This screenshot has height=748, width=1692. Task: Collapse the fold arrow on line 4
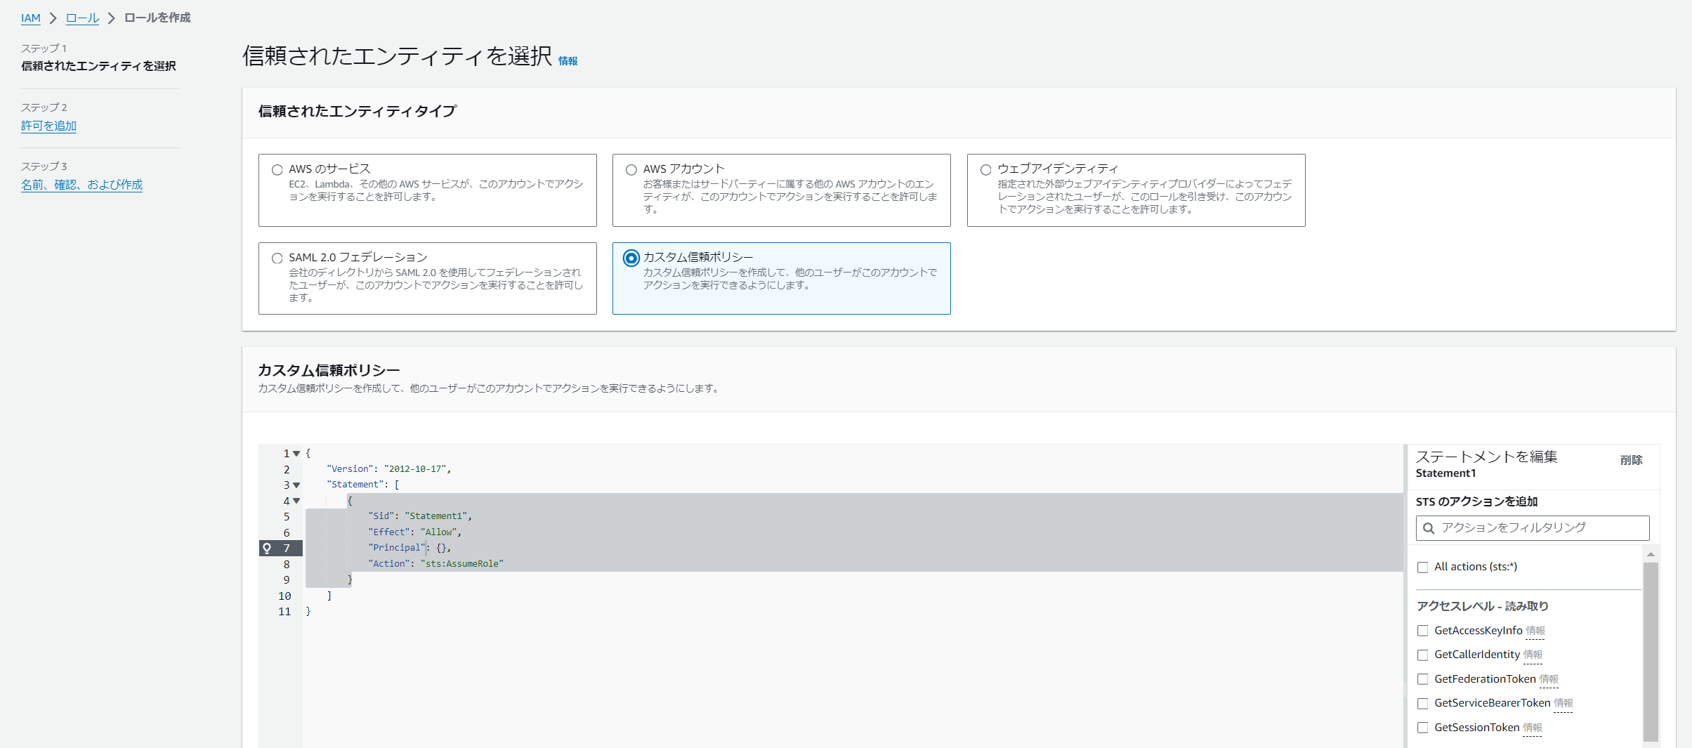[x=296, y=501]
